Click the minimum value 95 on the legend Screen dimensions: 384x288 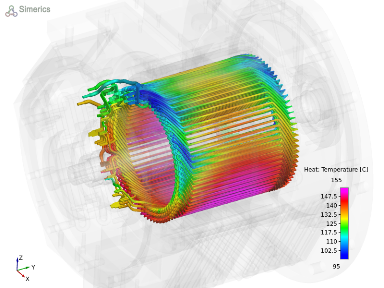click(336, 267)
